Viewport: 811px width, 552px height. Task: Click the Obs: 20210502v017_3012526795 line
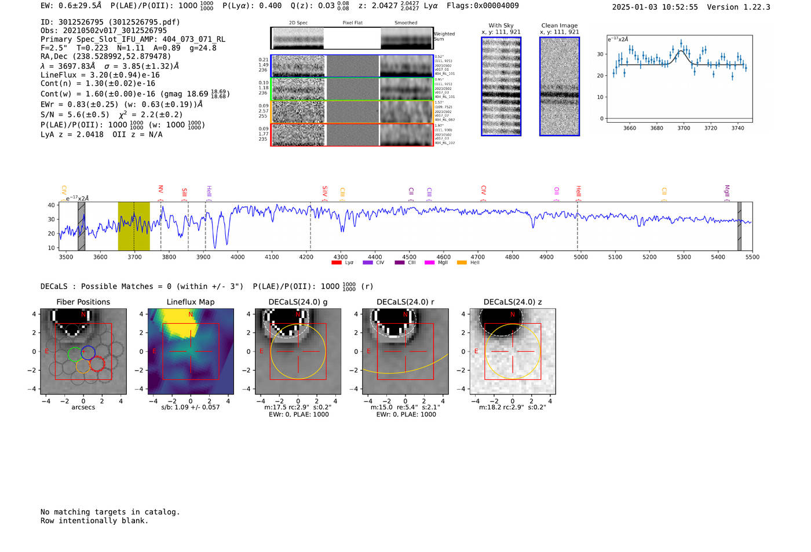[x=104, y=31]
